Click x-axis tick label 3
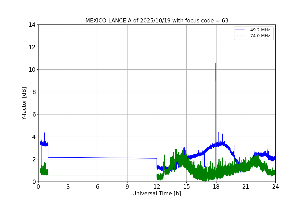The width and height of the screenshot is (306, 204). point(68,187)
